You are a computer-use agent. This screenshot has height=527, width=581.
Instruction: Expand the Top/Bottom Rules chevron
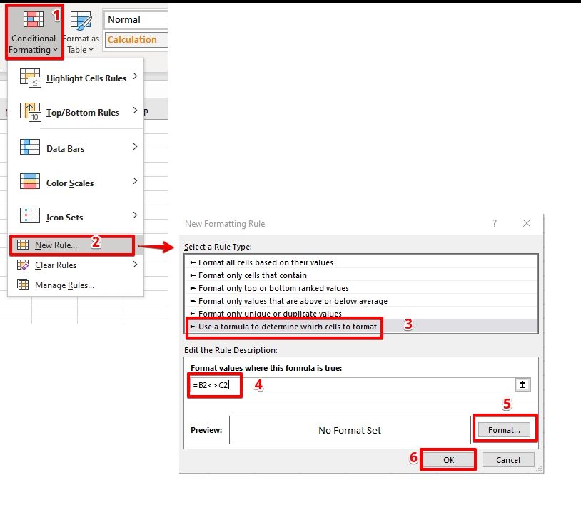tap(135, 111)
